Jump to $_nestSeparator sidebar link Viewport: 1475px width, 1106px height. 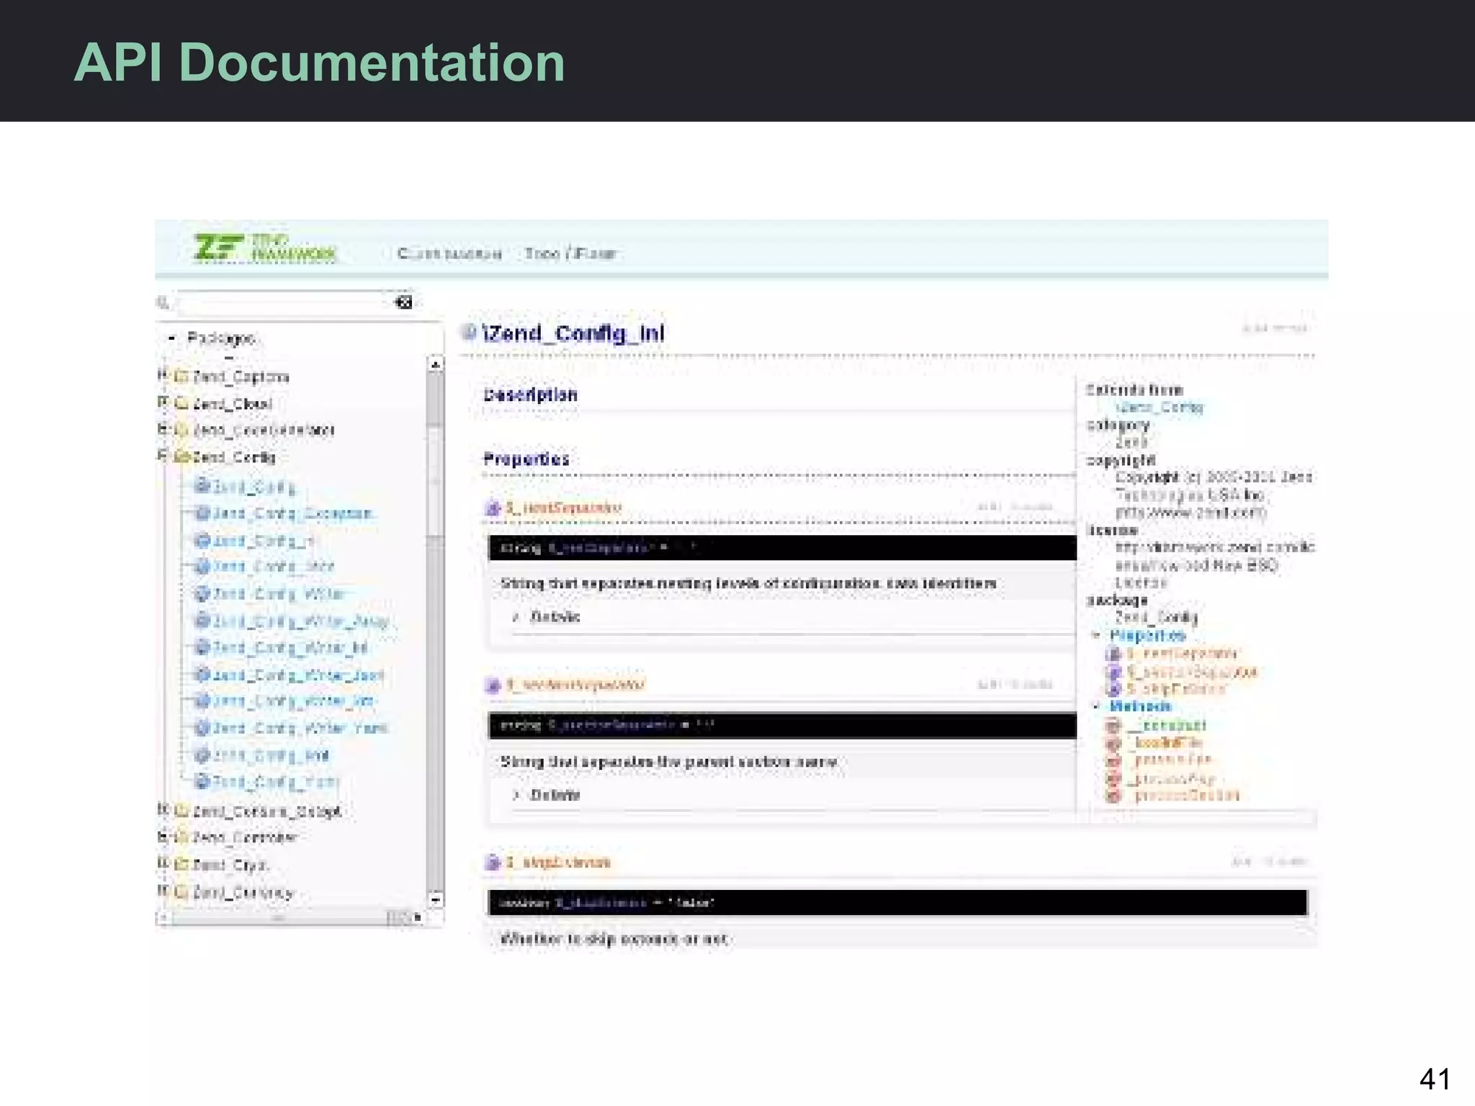[1182, 653]
